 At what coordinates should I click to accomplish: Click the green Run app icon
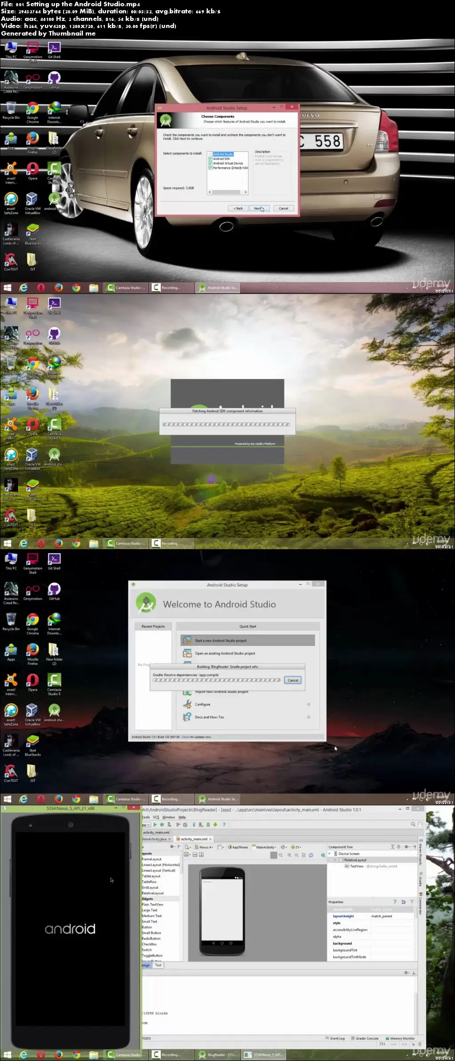point(155,824)
